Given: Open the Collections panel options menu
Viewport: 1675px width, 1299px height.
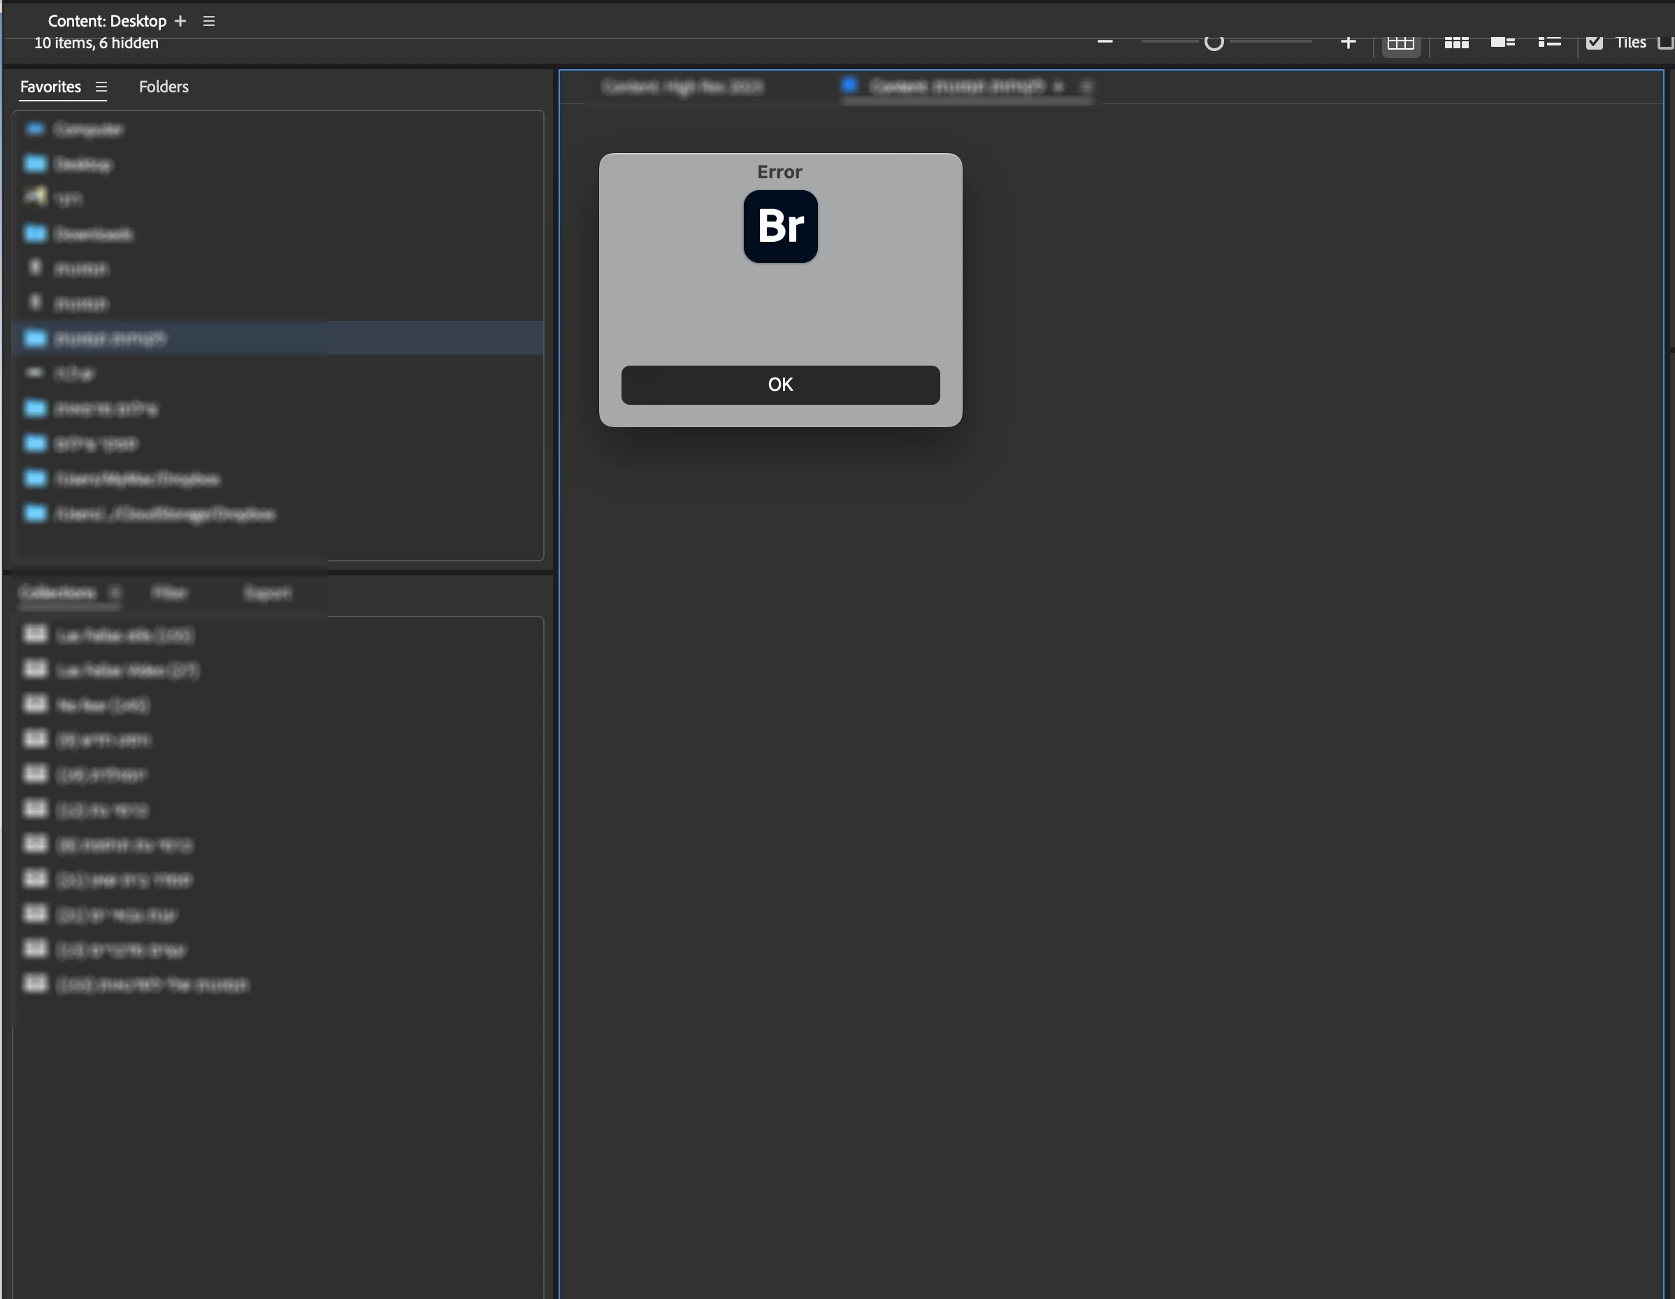Looking at the screenshot, I should [115, 593].
